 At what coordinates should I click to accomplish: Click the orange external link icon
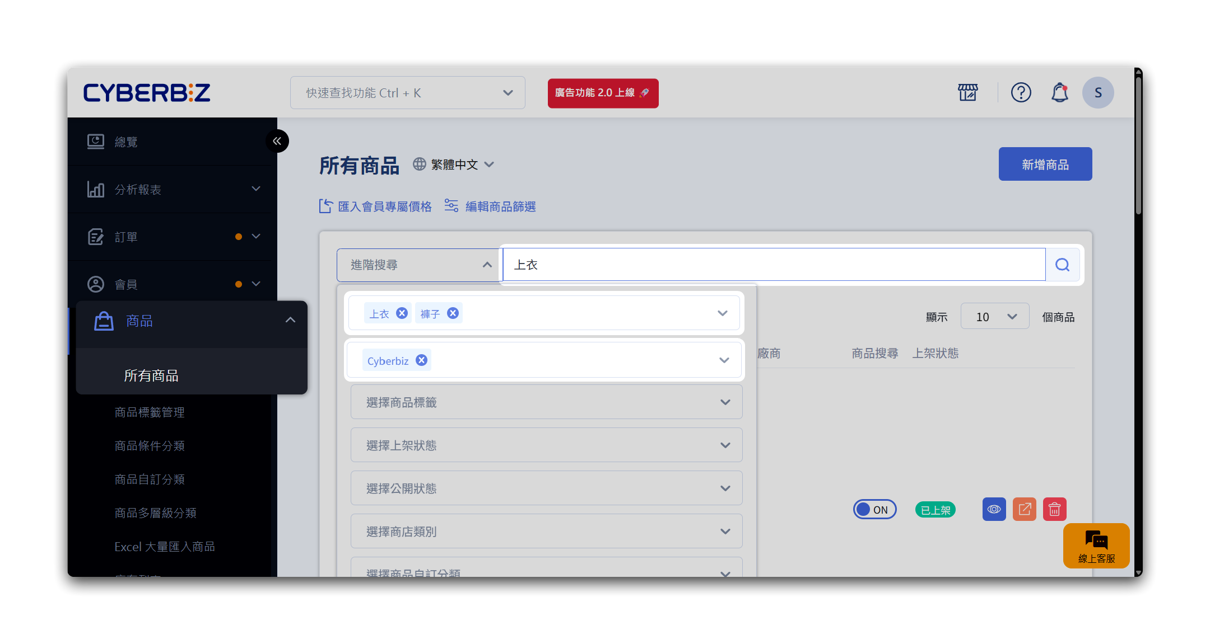(x=1024, y=509)
